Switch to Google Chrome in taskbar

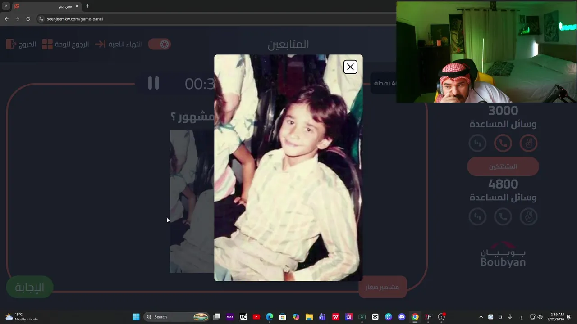click(x=415, y=317)
